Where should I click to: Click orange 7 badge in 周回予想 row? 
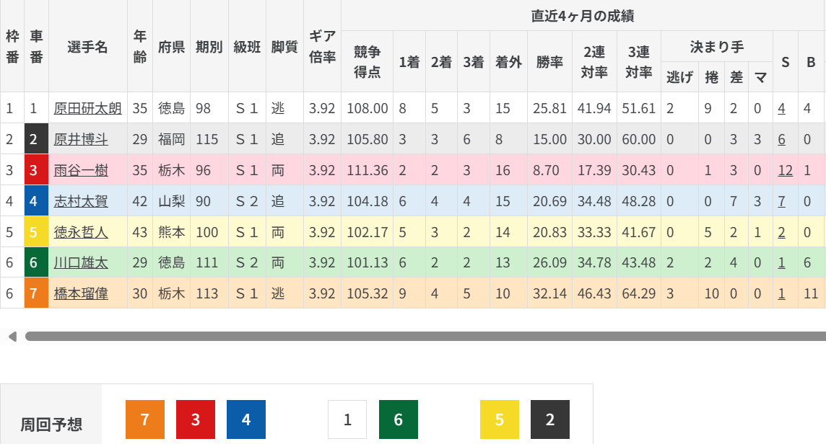(x=145, y=419)
